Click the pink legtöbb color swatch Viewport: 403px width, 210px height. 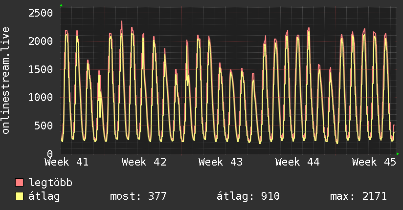(x=19, y=182)
